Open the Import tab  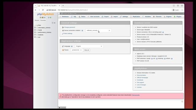coord(114,16)
